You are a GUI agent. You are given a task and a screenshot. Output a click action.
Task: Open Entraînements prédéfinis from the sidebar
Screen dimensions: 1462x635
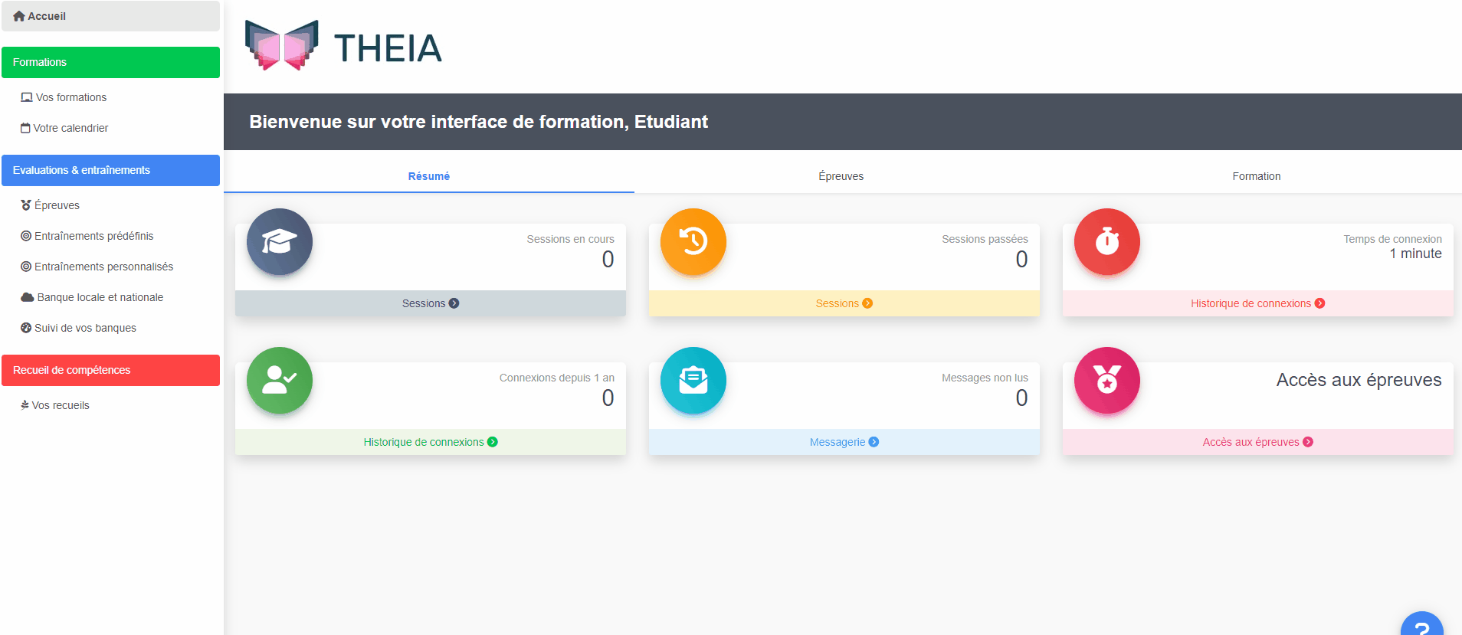(93, 235)
